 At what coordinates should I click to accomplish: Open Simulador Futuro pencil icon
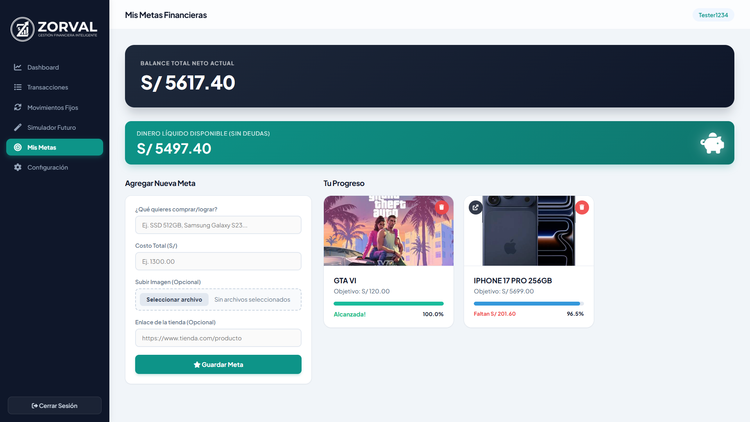click(18, 127)
